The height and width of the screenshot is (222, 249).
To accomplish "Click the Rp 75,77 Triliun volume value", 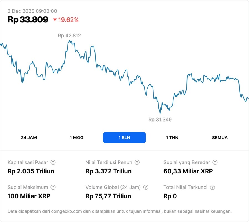I will point(108,196).
